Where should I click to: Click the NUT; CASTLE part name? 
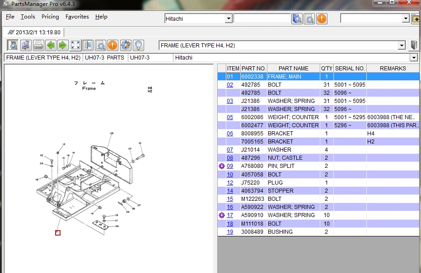point(285,158)
